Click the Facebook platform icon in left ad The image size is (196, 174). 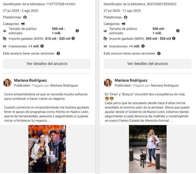click(x=25, y=17)
